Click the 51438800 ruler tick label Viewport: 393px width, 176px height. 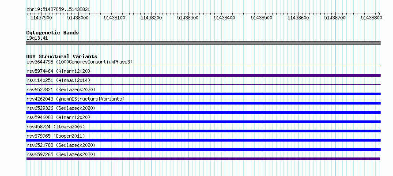(371, 18)
